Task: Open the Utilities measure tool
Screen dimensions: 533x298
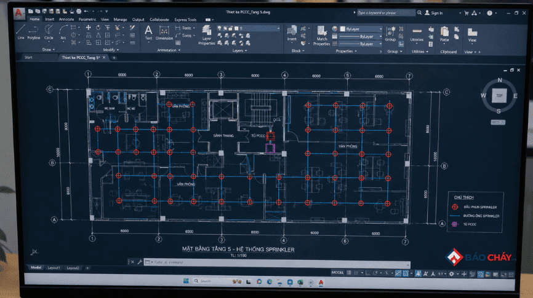Action: [x=417, y=34]
